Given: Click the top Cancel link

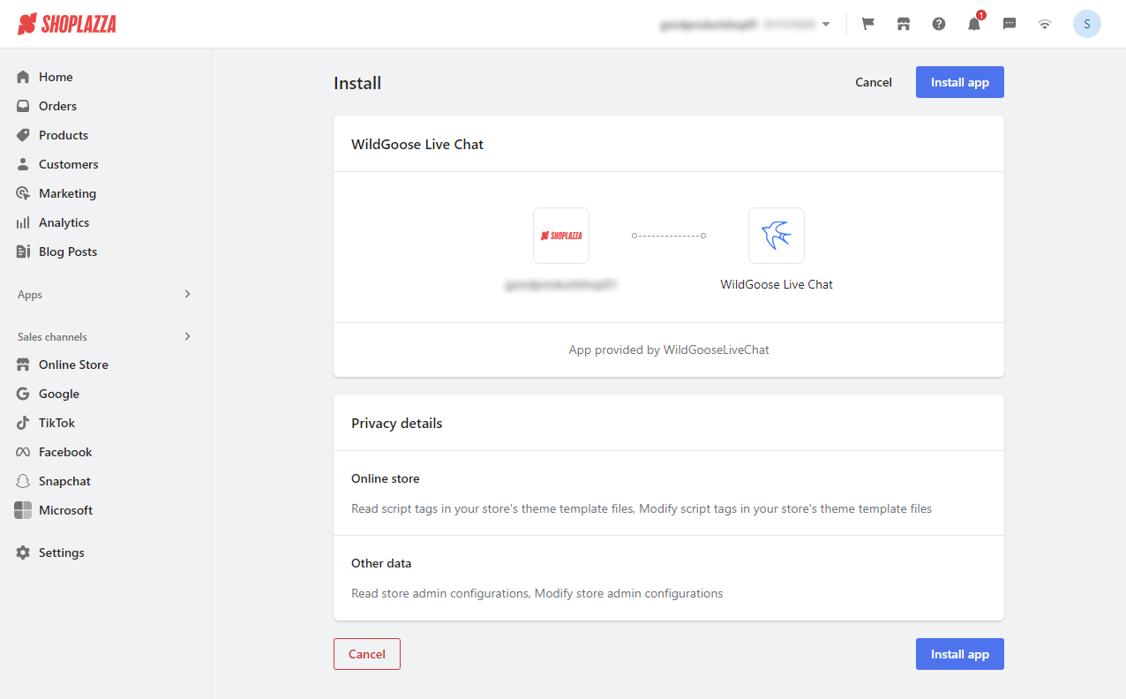Looking at the screenshot, I should click(x=874, y=82).
